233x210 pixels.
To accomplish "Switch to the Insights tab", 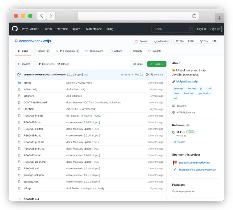I will click(x=155, y=51).
